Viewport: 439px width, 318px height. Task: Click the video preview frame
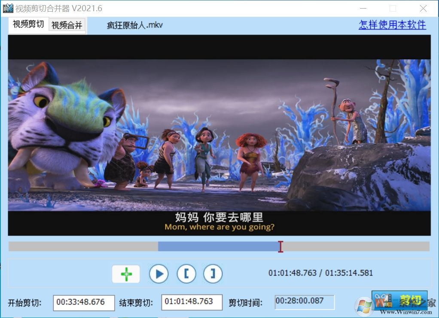pos(219,135)
